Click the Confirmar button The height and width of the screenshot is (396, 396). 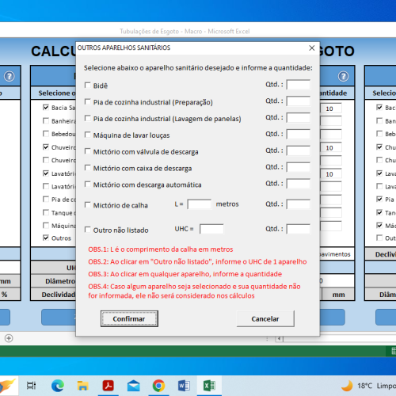click(x=129, y=318)
